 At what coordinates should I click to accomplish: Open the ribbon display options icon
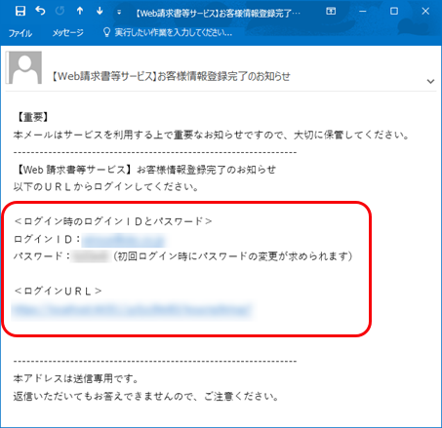pyautogui.click(x=331, y=12)
